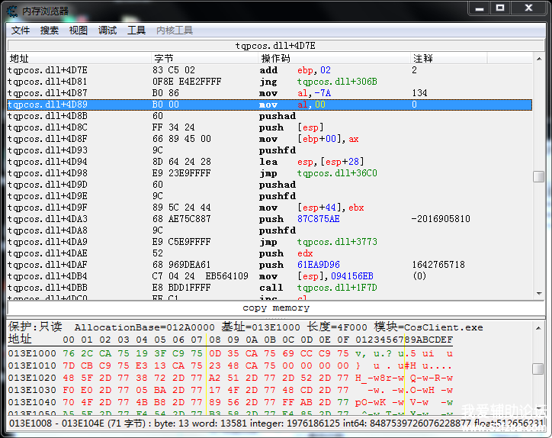The width and height of the screenshot is (552, 438).
Task: Click the Cheat Engine gear icon in title bar
Action: point(11,11)
